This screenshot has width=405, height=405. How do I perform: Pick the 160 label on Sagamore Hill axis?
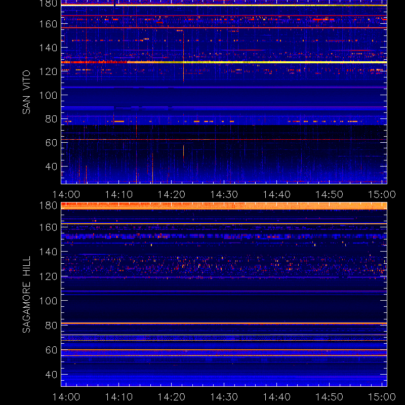(48, 227)
